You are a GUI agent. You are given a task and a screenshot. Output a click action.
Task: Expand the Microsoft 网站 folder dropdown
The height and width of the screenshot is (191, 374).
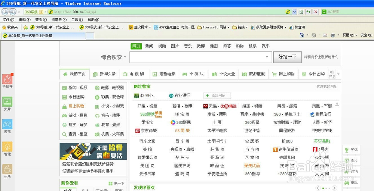click(x=228, y=27)
